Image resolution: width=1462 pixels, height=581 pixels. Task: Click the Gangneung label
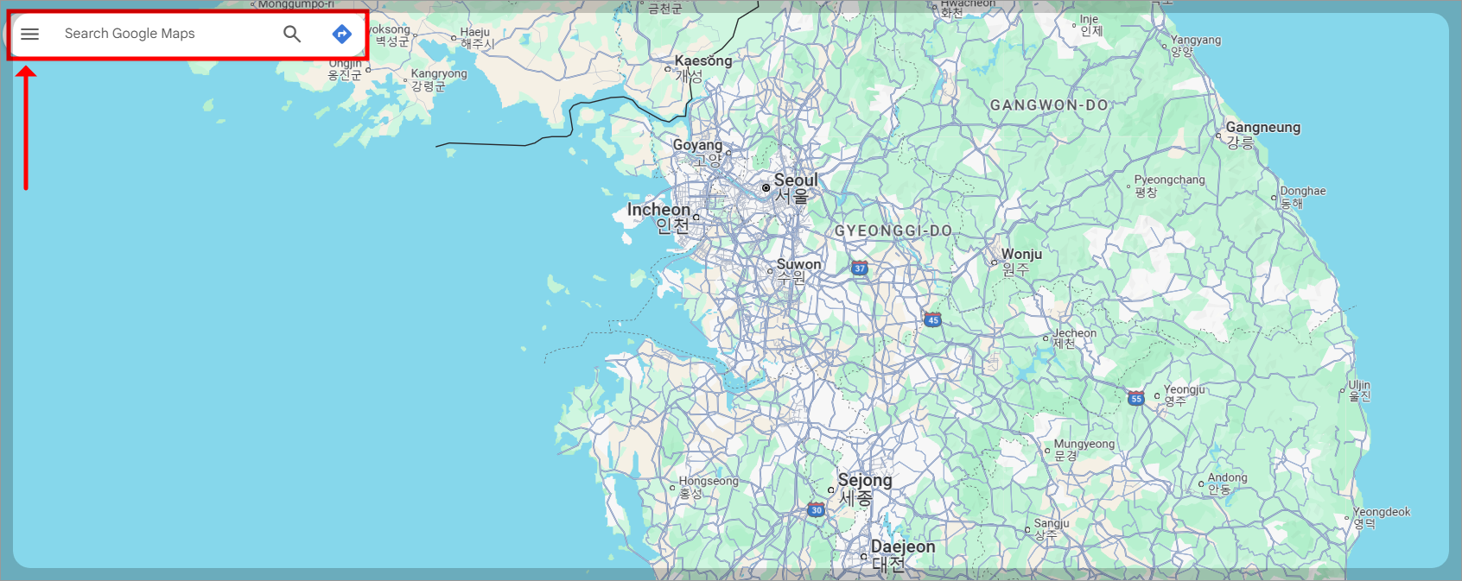pyautogui.click(x=1262, y=135)
